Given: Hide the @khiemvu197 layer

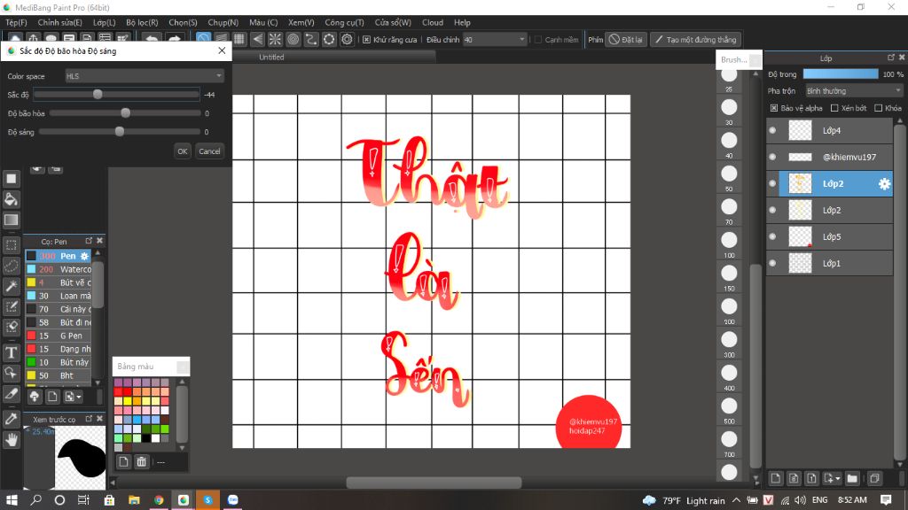Looking at the screenshot, I should (772, 157).
